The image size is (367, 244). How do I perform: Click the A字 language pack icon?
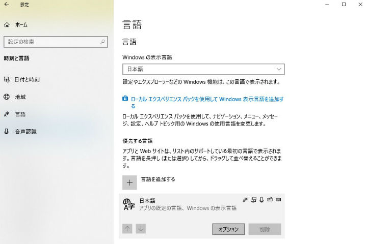point(129,204)
